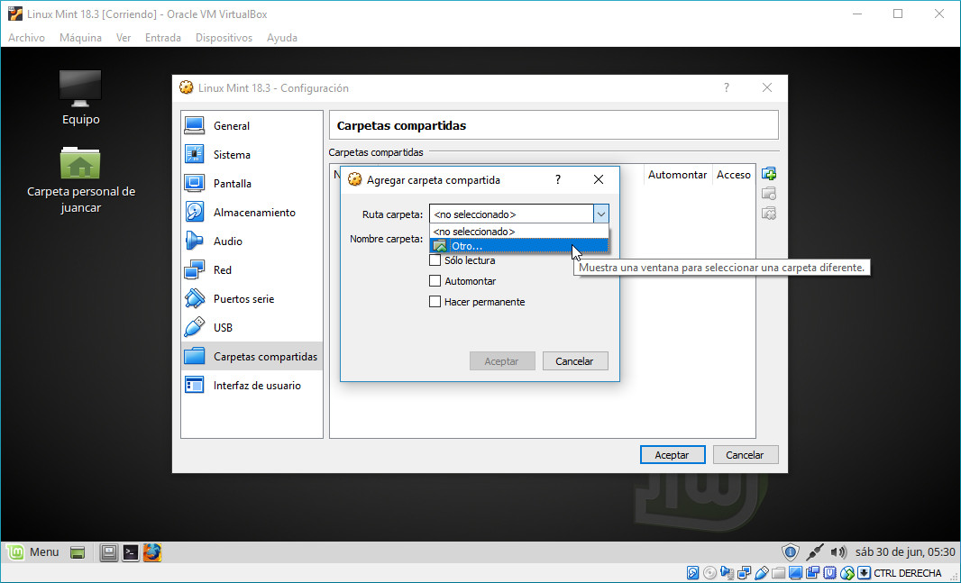Tick the Hacer permanente checkbox
This screenshot has height=583, width=961.
435,302
